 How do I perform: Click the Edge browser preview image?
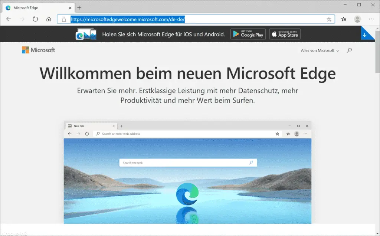tap(187, 172)
